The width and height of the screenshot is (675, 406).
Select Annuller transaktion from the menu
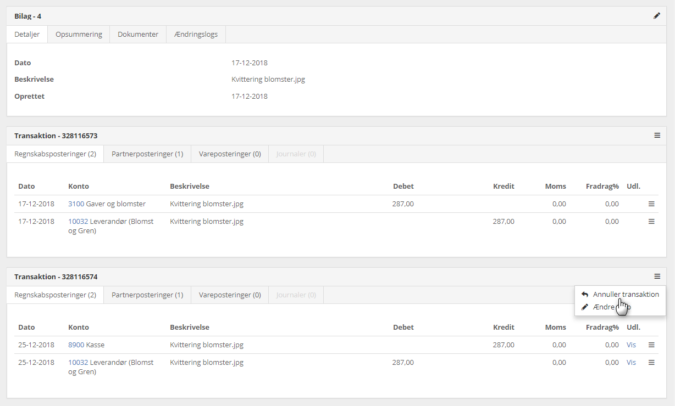(x=626, y=295)
